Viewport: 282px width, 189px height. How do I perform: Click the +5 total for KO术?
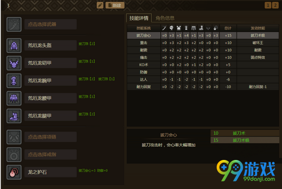pyautogui.click(x=228, y=65)
